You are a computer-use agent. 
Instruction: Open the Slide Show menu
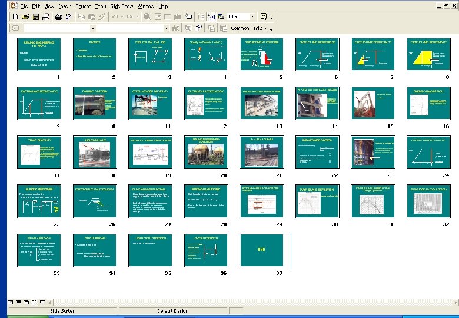(x=121, y=6)
